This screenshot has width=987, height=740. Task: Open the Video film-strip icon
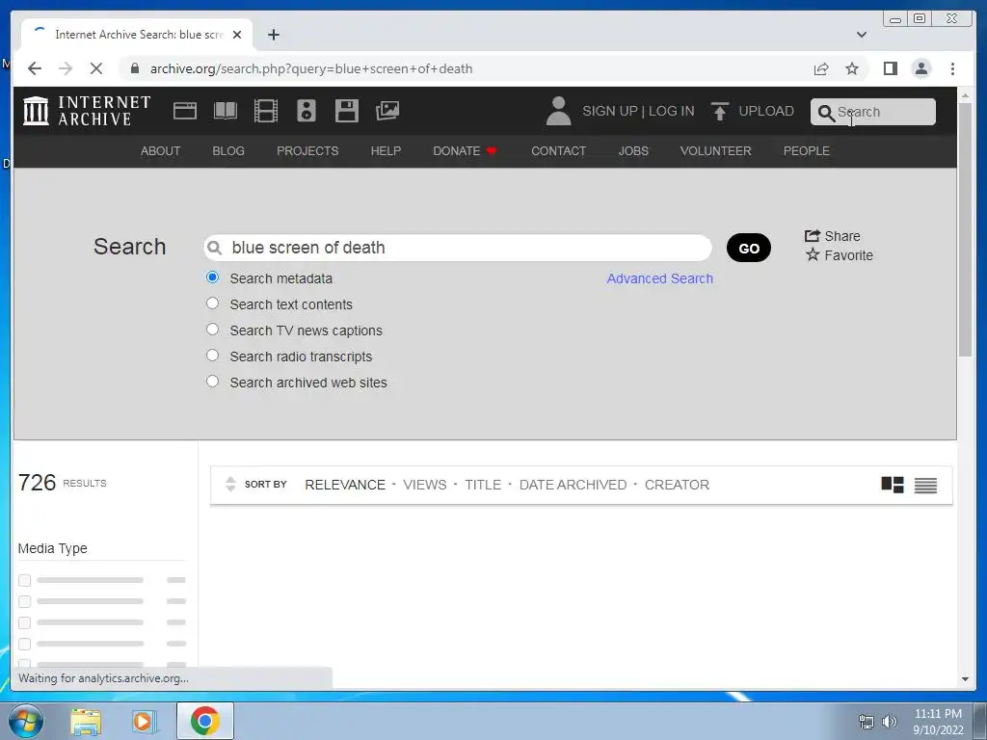(x=266, y=111)
